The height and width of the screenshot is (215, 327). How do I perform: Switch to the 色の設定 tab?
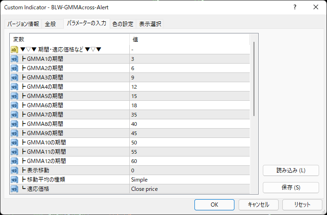coord(123,24)
